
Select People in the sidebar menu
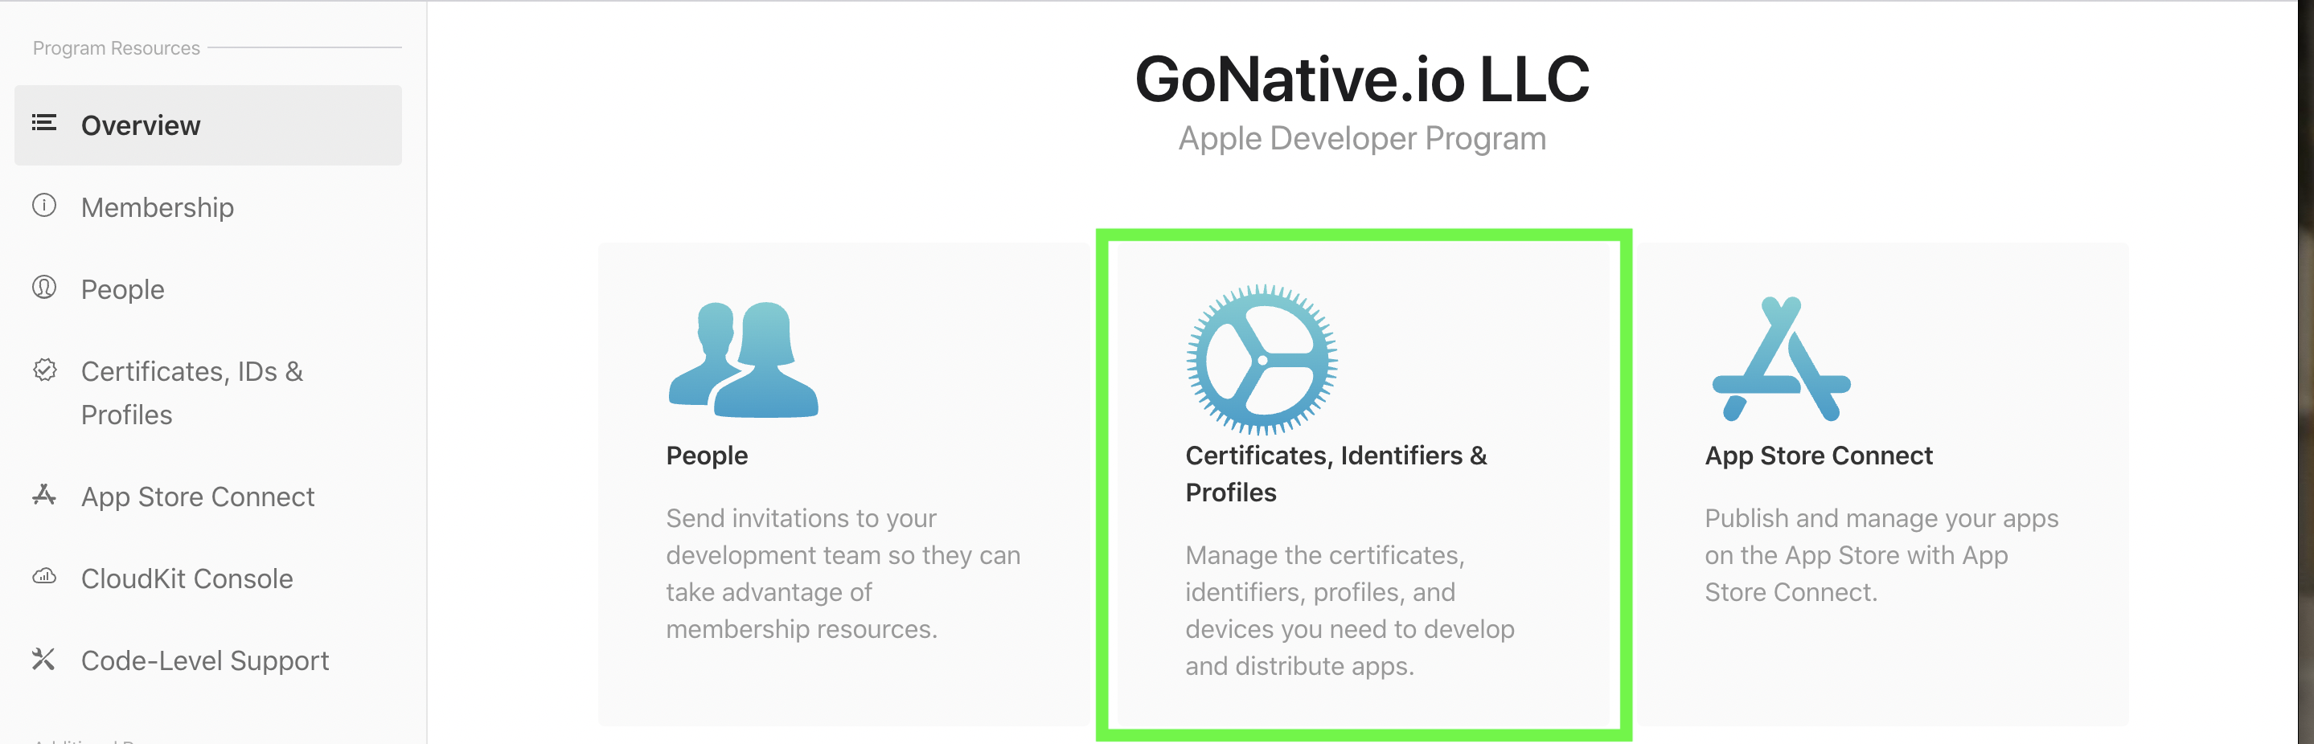click(x=122, y=289)
